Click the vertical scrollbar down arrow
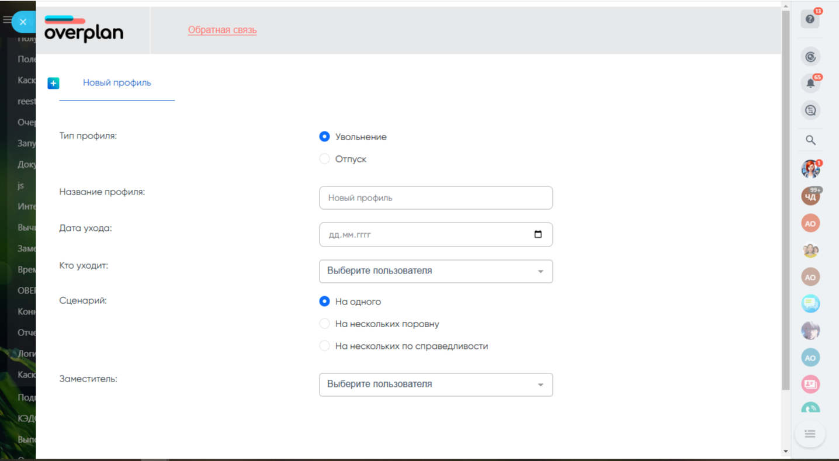This screenshot has height=461, width=839. [785, 451]
